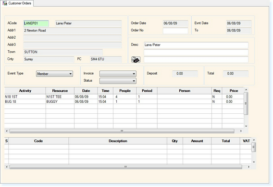Expand the Status dropdown
Screen dimensions: 273x187
[x=118, y=81]
